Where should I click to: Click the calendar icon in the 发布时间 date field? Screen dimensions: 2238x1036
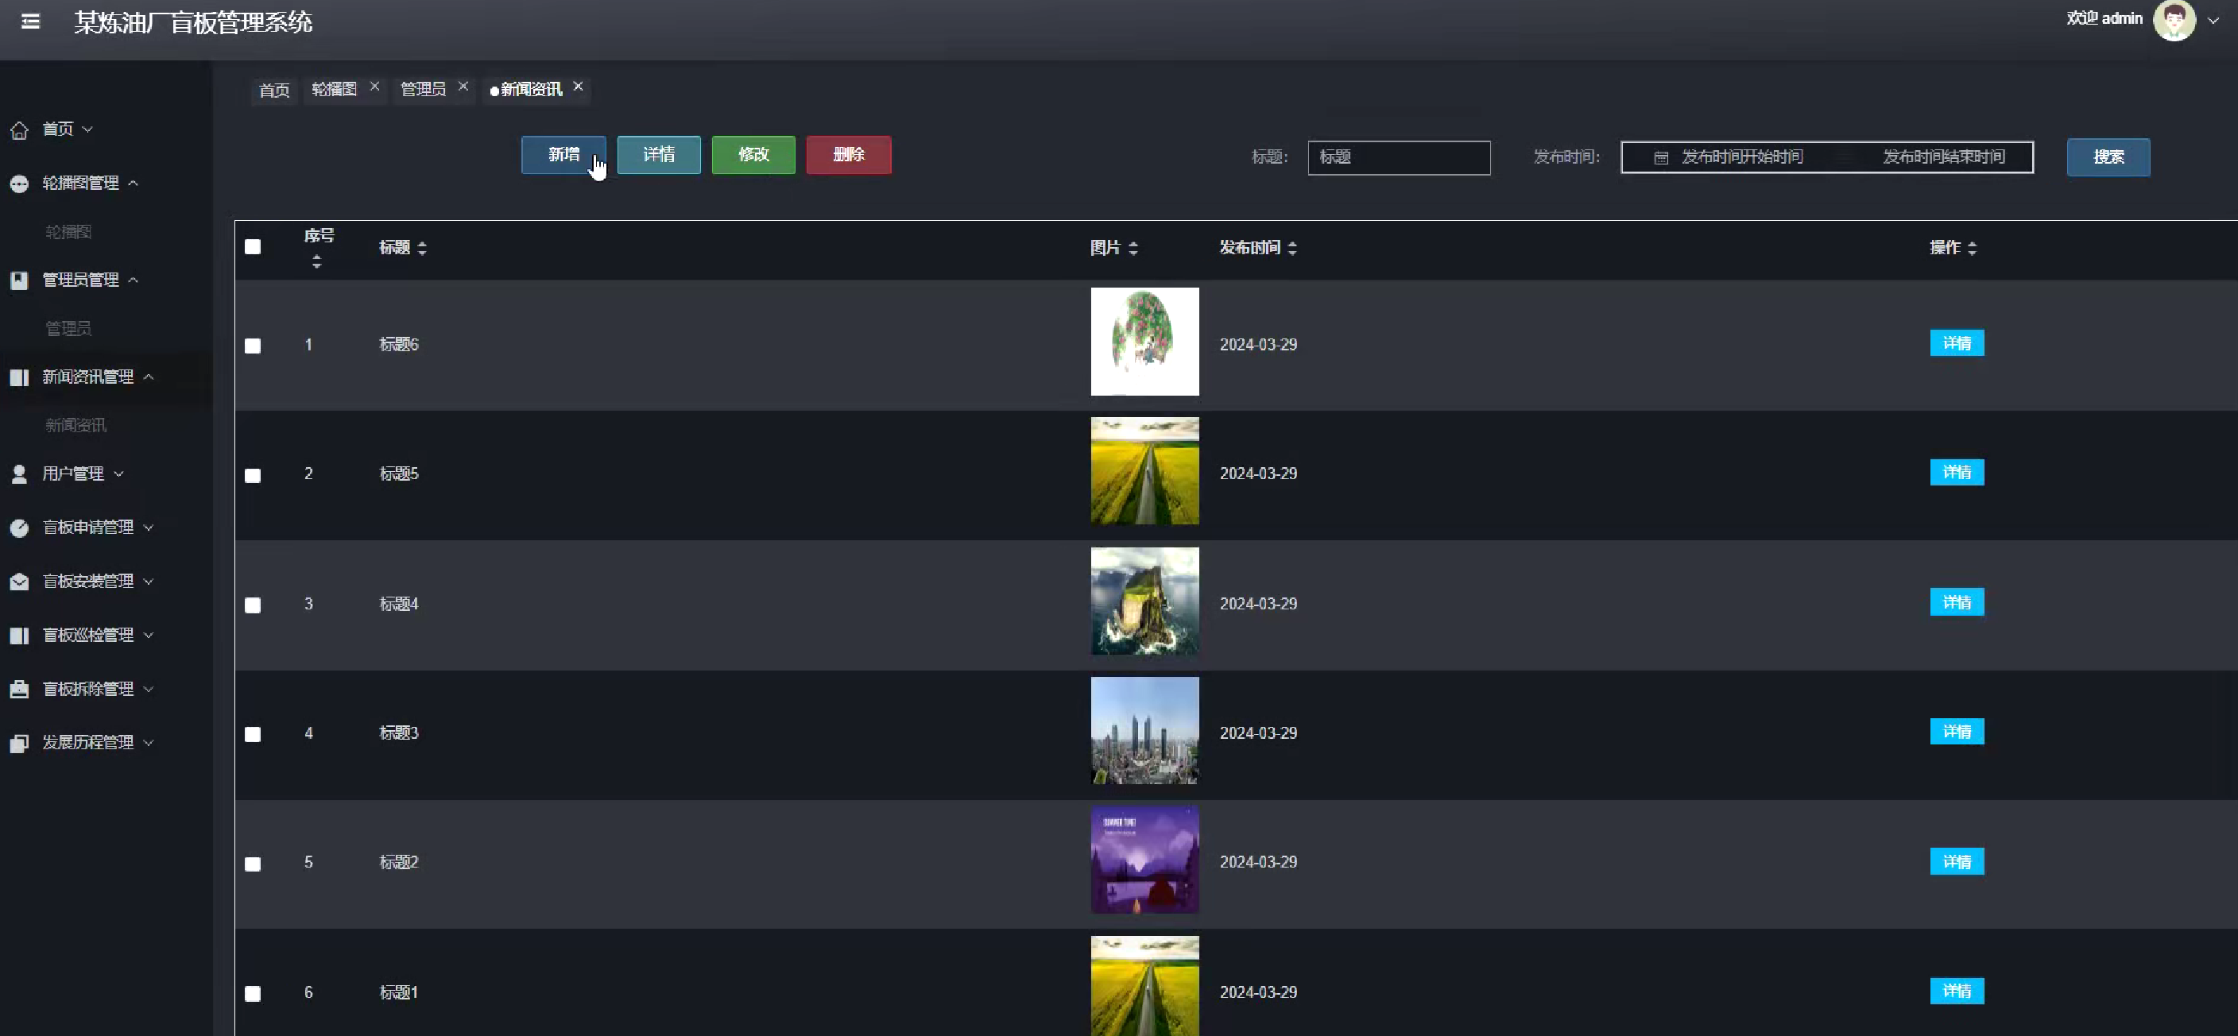[x=1660, y=158]
